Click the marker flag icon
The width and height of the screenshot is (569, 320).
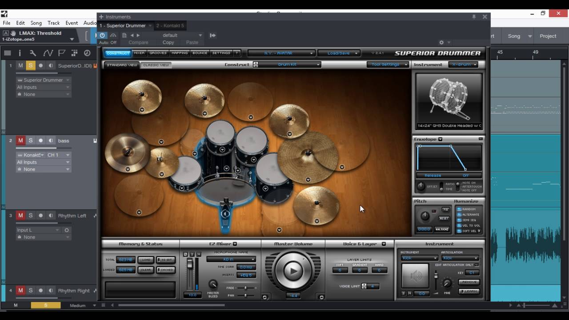coord(62,53)
